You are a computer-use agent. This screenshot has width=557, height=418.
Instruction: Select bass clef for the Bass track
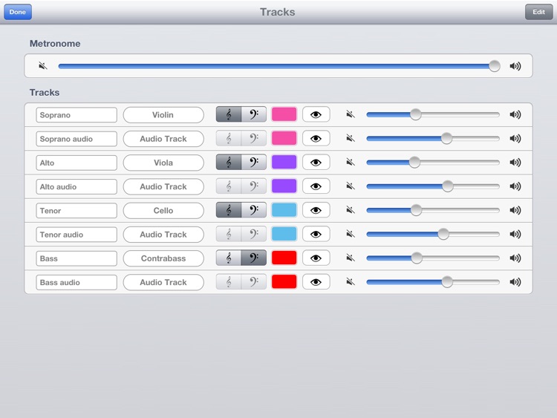pyautogui.click(x=254, y=258)
